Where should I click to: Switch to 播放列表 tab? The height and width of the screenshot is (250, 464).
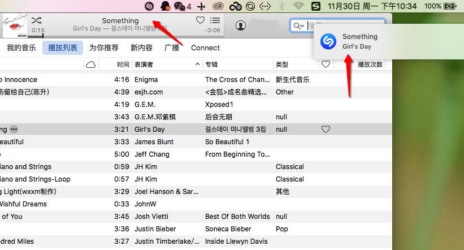(x=62, y=48)
